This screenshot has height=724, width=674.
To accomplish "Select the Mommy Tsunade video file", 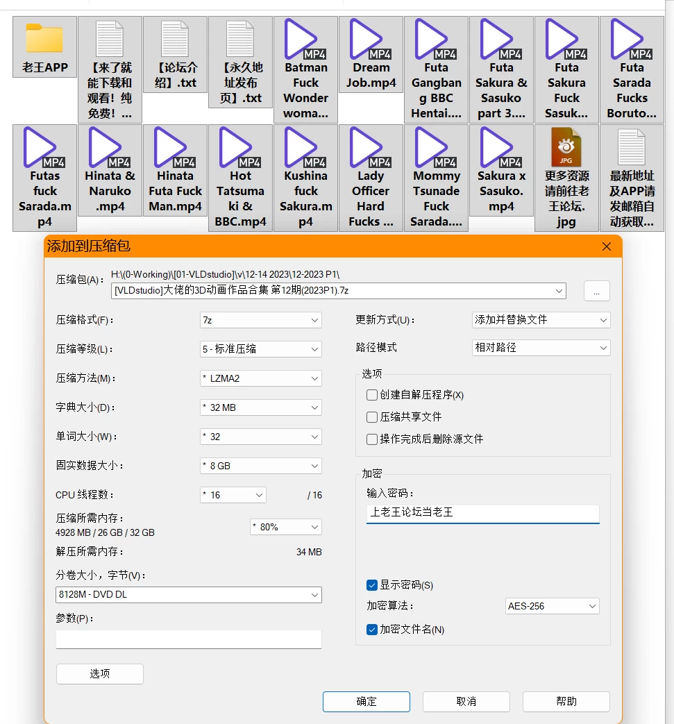I will pyautogui.click(x=436, y=178).
